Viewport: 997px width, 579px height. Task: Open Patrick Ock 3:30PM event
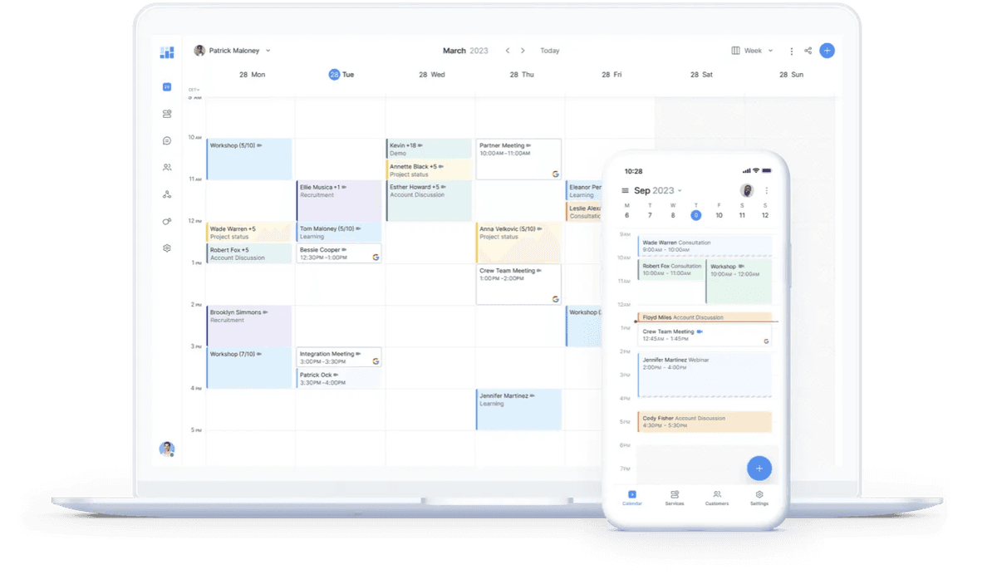[x=339, y=379]
